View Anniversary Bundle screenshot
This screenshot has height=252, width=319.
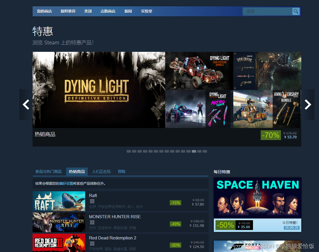pos(267,109)
